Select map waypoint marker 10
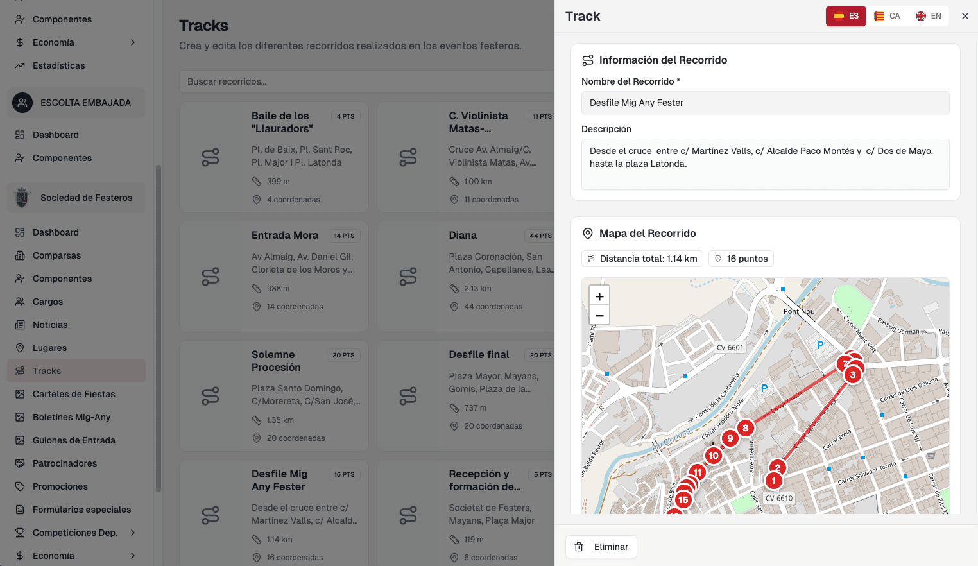Image resolution: width=978 pixels, height=566 pixels. pyautogui.click(x=713, y=456)
